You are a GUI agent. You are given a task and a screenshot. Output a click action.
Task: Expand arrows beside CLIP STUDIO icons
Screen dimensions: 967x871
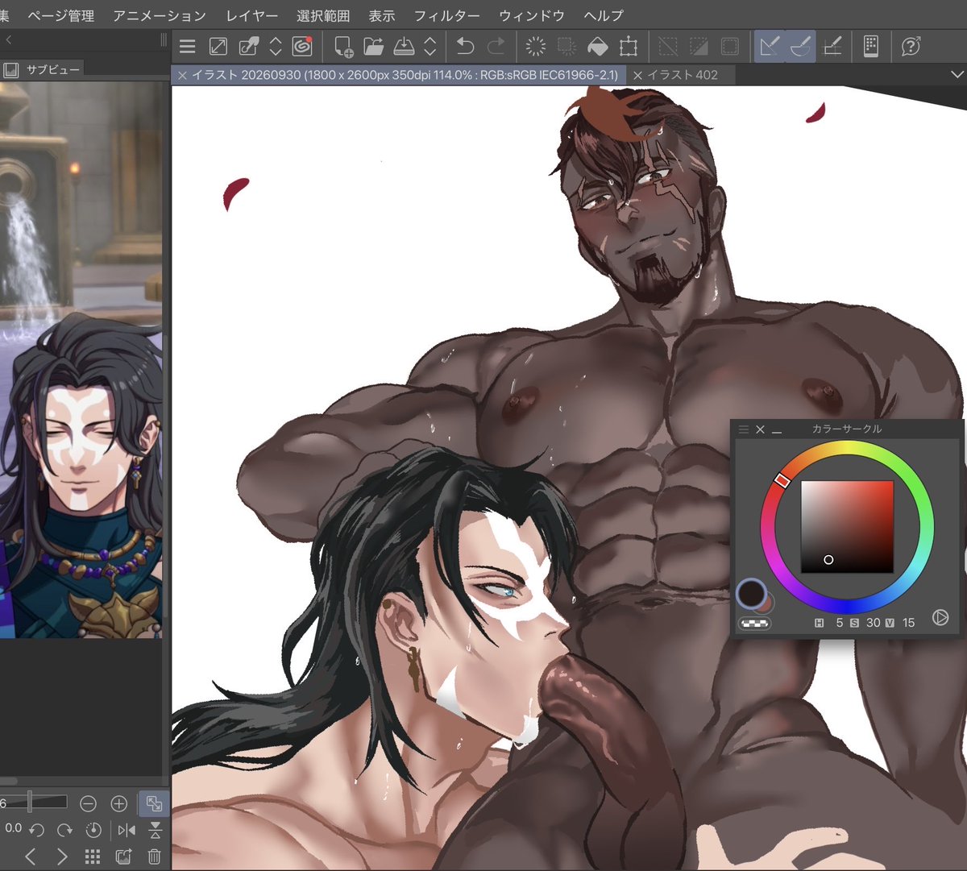[x=276, y=47]
